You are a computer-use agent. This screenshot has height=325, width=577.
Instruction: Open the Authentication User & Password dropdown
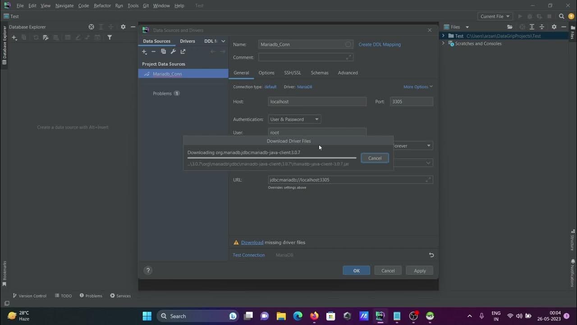(294, 119)
